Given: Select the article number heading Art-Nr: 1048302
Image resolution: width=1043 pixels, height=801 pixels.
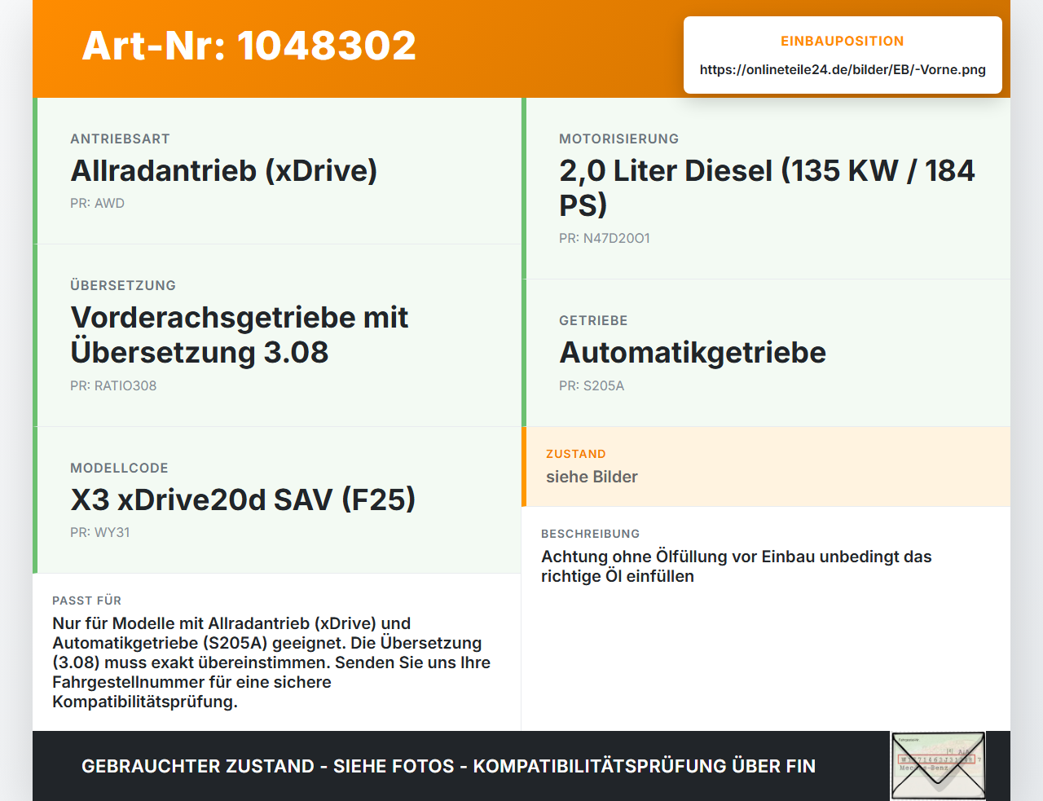Looking at the screenshot, I should click(x=249, y=46).
